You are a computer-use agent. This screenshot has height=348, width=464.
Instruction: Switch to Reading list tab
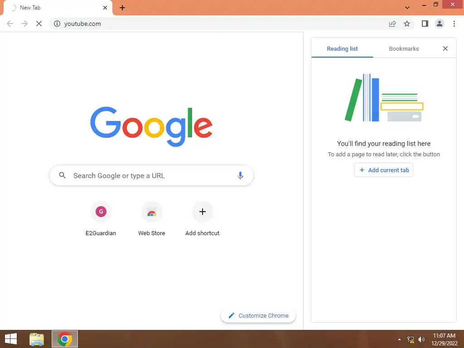(342, 49)
